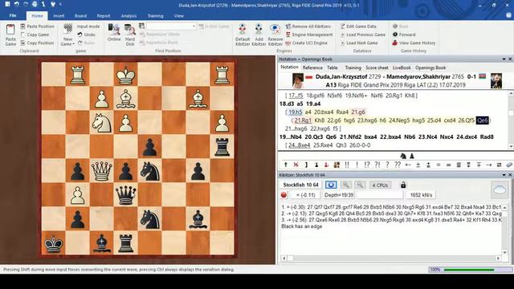The width and height of the screenshot is (514, 289).
Task: Click the red stop circle in kibitzer
Action: (284, 195)
